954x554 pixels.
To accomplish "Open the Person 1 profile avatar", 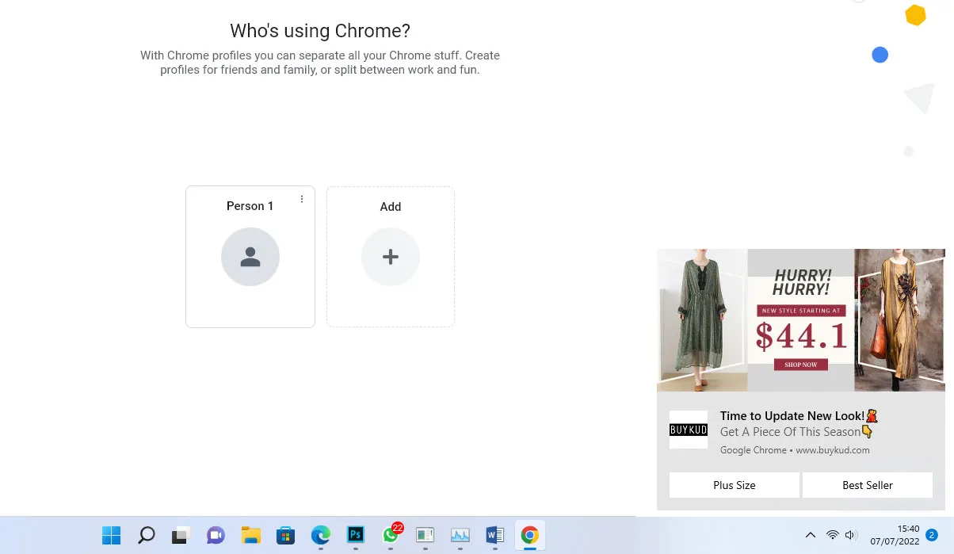I will pyautogui.click(x=250, y=257).
